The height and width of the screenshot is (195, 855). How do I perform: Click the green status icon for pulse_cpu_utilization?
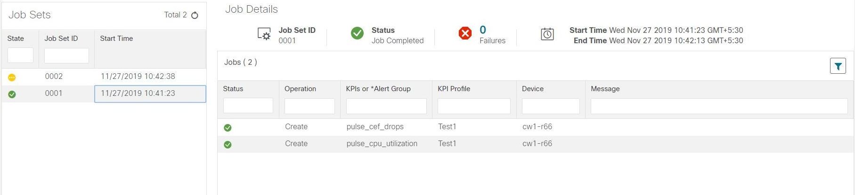point(228,144)
